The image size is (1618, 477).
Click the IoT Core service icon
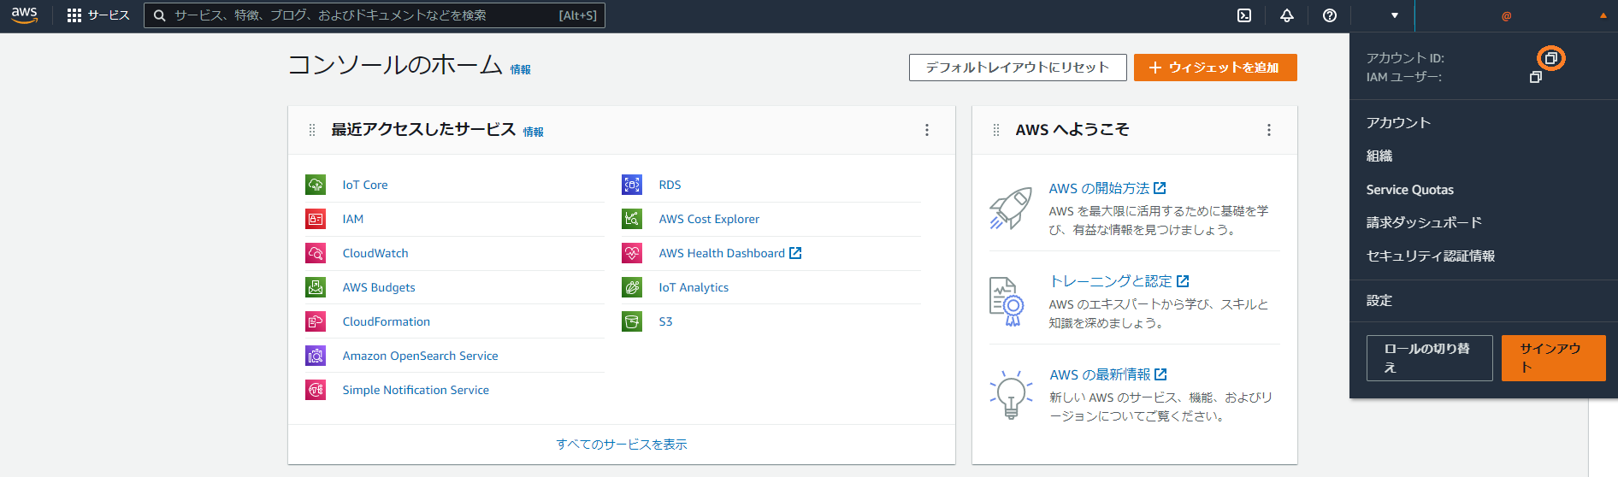(x=316, y=185)
